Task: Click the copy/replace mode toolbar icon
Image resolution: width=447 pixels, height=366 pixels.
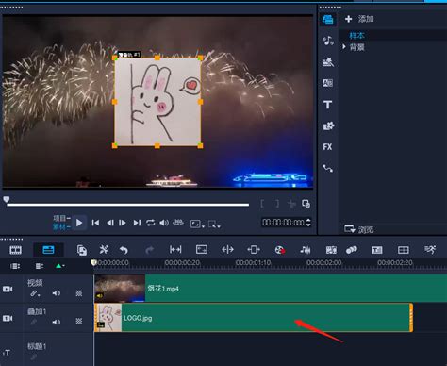Action: (82, 250)
